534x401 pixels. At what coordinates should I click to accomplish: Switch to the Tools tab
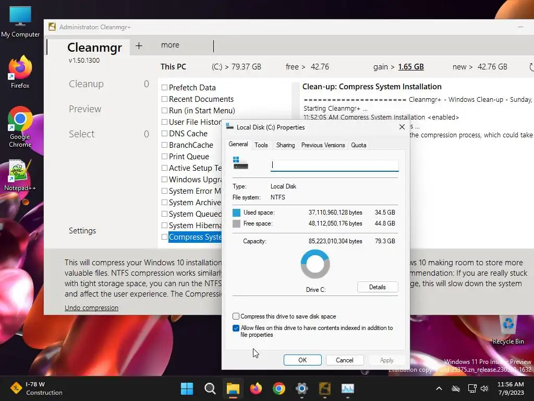tap(261, 145)
